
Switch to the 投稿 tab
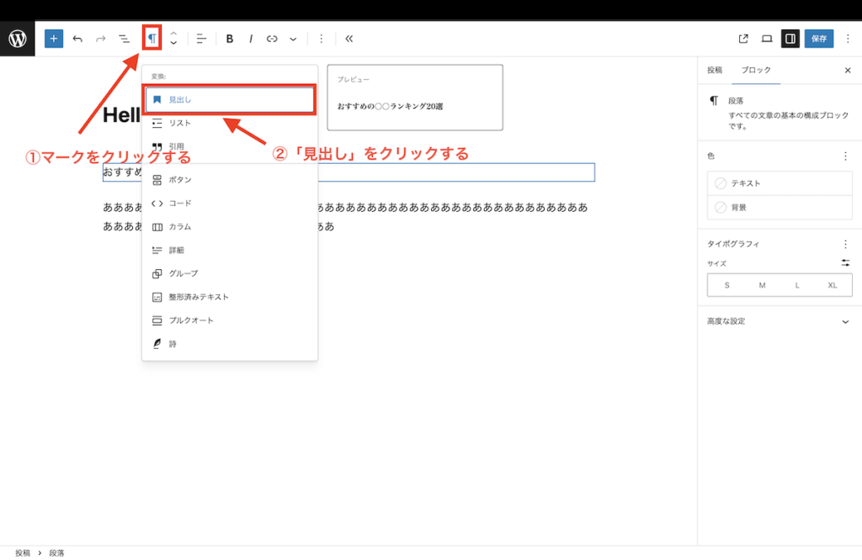point(714,70)
